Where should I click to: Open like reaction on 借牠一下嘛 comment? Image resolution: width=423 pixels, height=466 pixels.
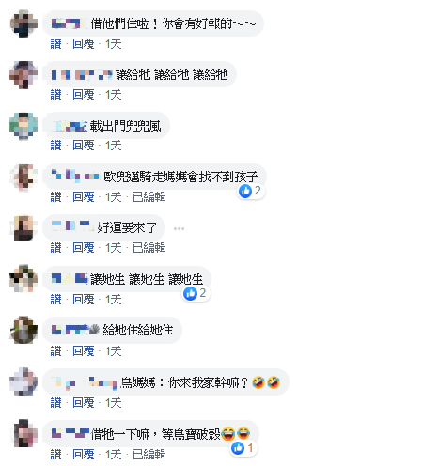(238, 448)
